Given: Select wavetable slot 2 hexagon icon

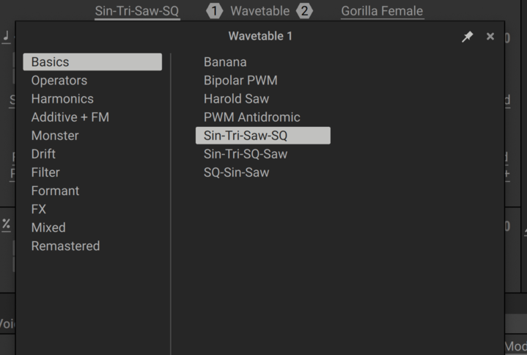Looking at the screenshot, I should click(x=304, y=11).
